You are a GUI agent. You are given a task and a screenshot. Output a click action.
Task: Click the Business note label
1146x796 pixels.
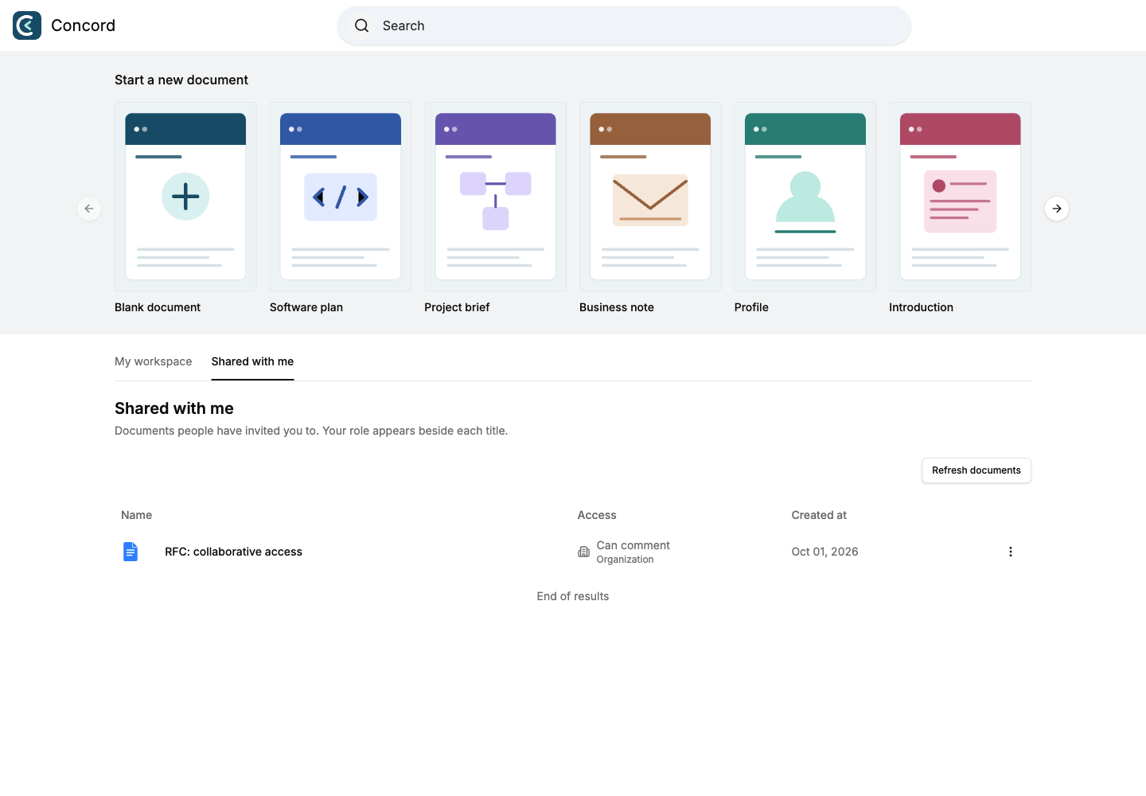coord(617,307)
